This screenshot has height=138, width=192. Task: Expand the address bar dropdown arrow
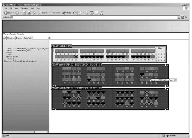pyautogui.click(x=179, y=17)
